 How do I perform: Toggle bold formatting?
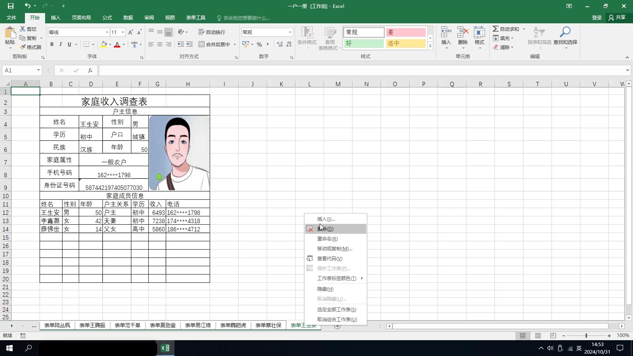[51, 44]
